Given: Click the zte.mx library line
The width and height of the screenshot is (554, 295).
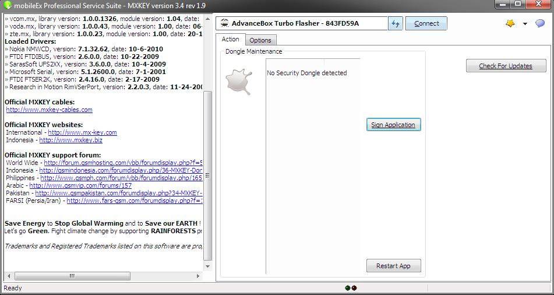Looking at the screenshot, I should pos(104,34).
